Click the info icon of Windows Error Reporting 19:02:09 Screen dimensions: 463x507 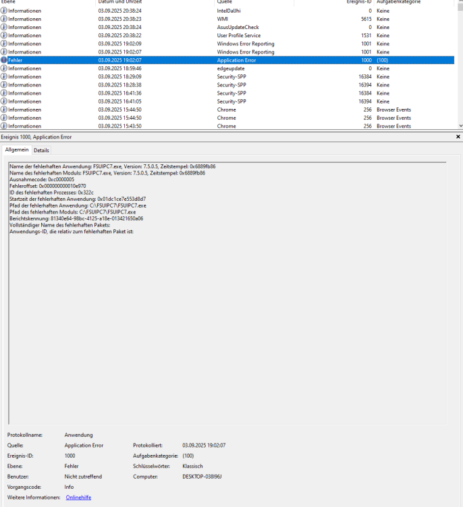4,44
